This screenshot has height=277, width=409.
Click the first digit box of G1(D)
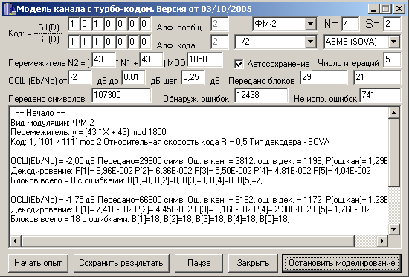(x=74, y=25)
